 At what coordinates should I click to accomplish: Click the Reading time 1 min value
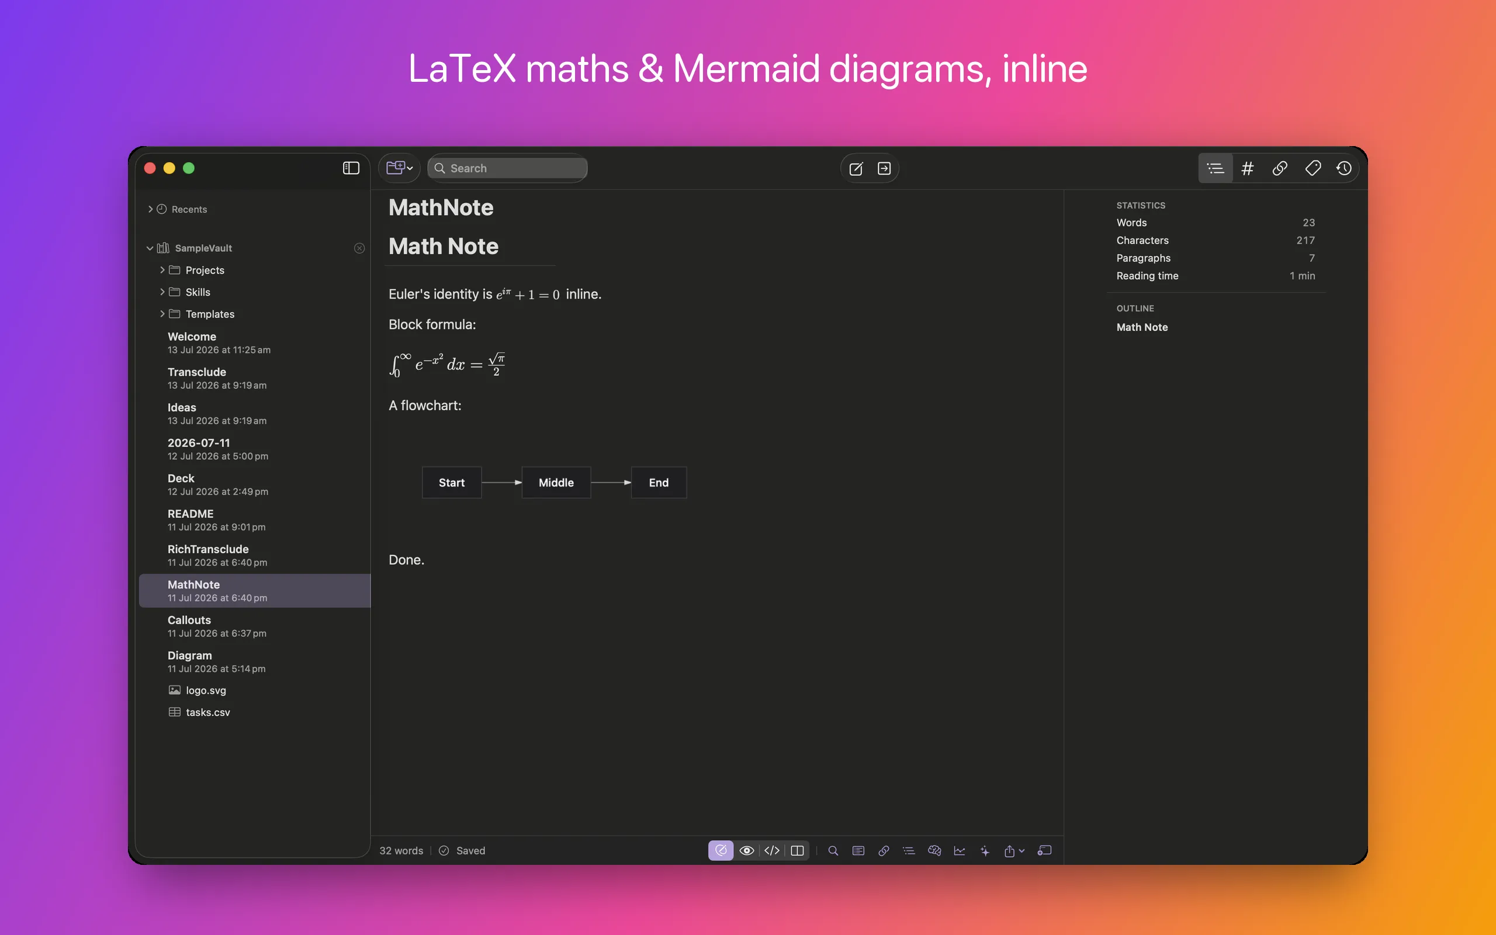tap(1302, 276)
